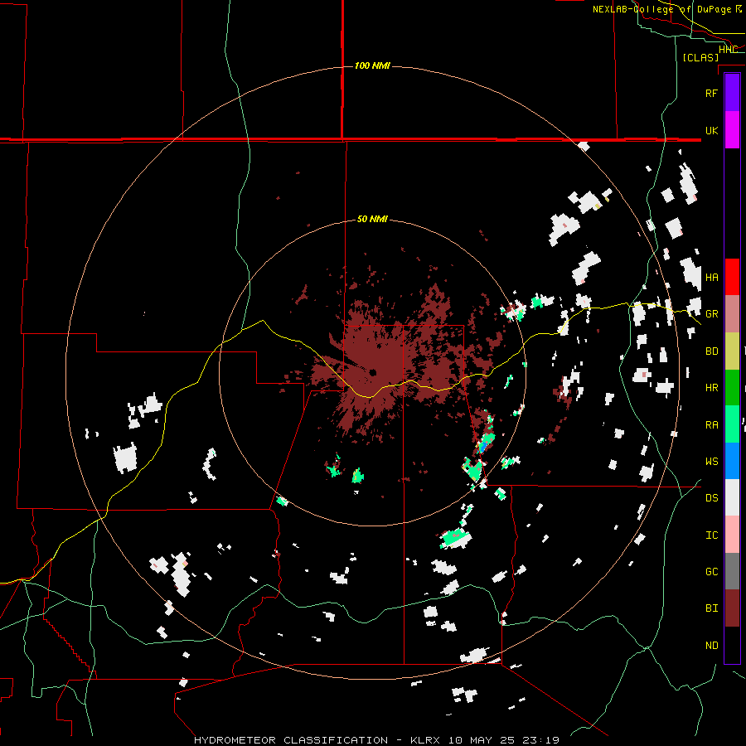The width and height of the screenshot is (746, 746).
Task: Click the '50 NMI' range ring label
Action: [372, 219]
